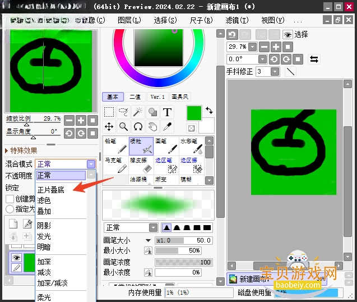Choose the 选区笔 selection pen
This screenshot has height=302, width=357.
[x=166, y=166]
